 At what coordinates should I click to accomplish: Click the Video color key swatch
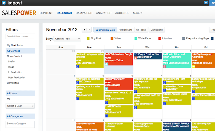point(112,39)
